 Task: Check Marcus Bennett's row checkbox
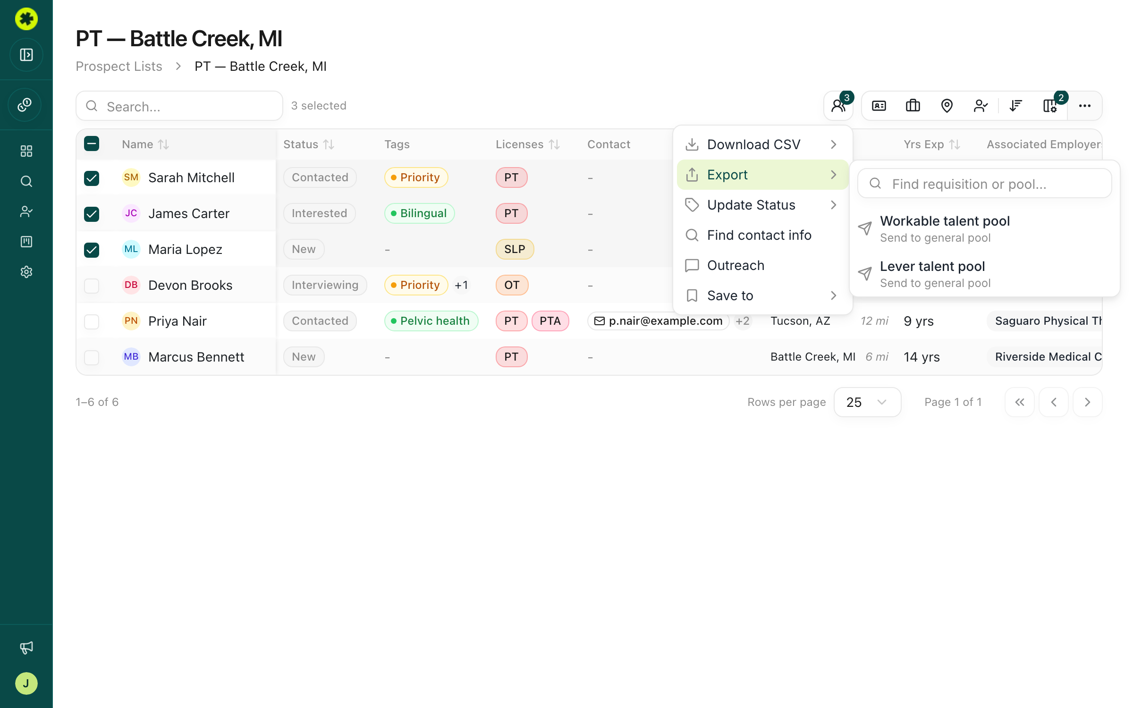pyautogui.click(x=92, y=358)
